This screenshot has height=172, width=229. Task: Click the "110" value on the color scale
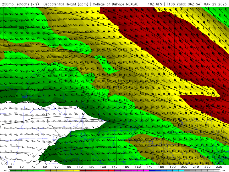click(80, 167)
